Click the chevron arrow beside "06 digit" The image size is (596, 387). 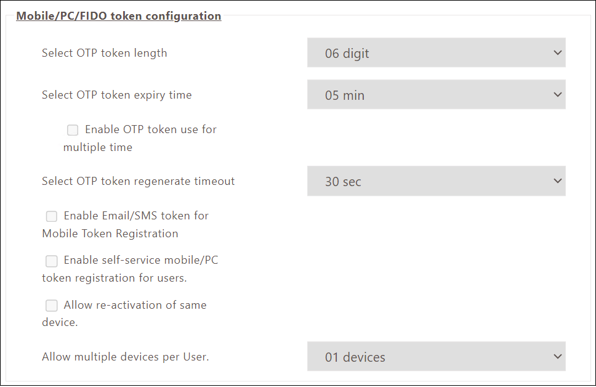pyautogui.click(x=558, y=53)
